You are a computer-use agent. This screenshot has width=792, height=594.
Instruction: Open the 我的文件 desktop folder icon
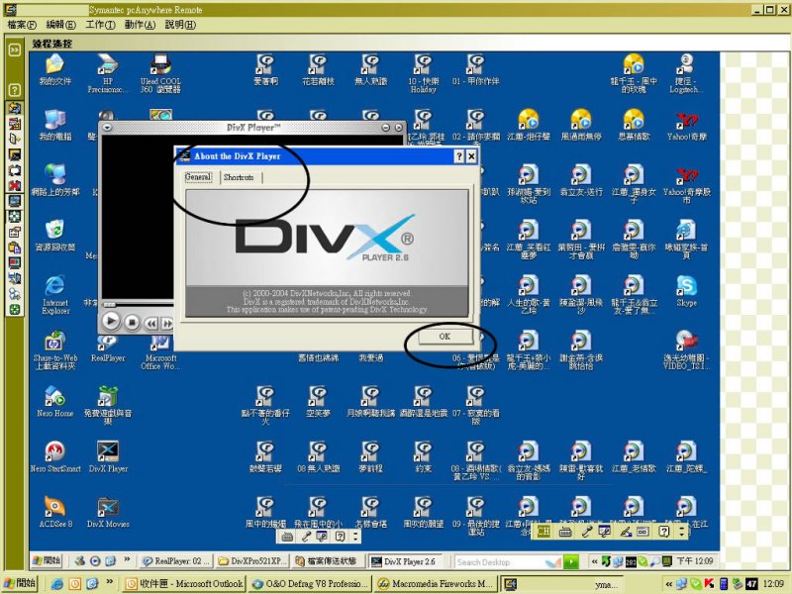pos(55,69)
